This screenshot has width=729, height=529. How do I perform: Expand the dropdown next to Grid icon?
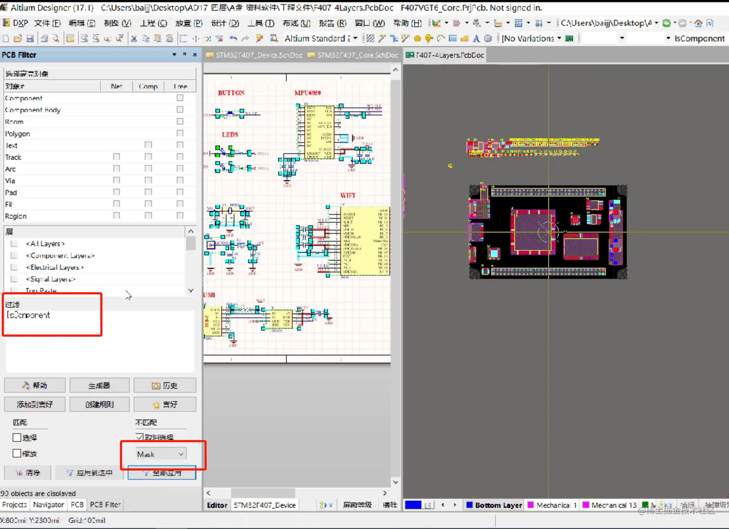(x=549, y=23)
